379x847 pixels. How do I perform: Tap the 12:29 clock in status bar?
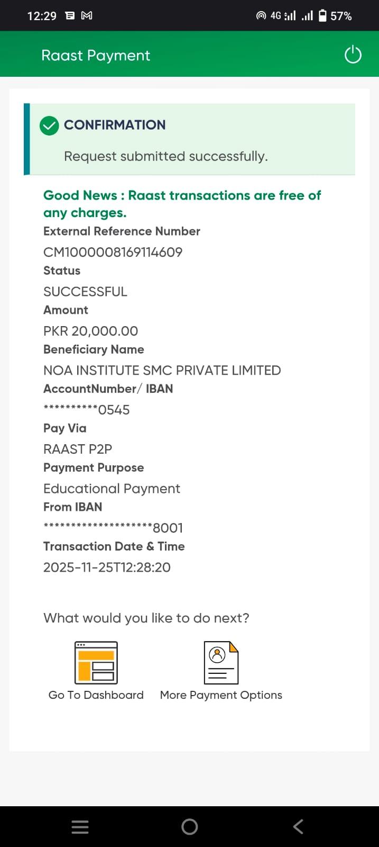(x=42, y=16)
